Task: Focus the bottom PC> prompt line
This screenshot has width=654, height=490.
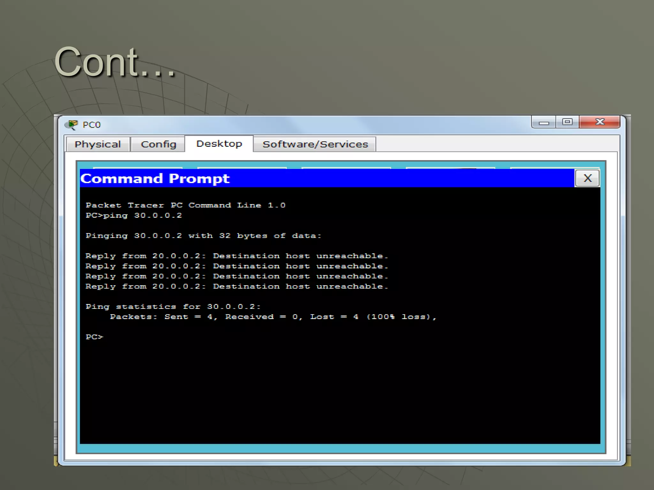Action: click(95, 337)
